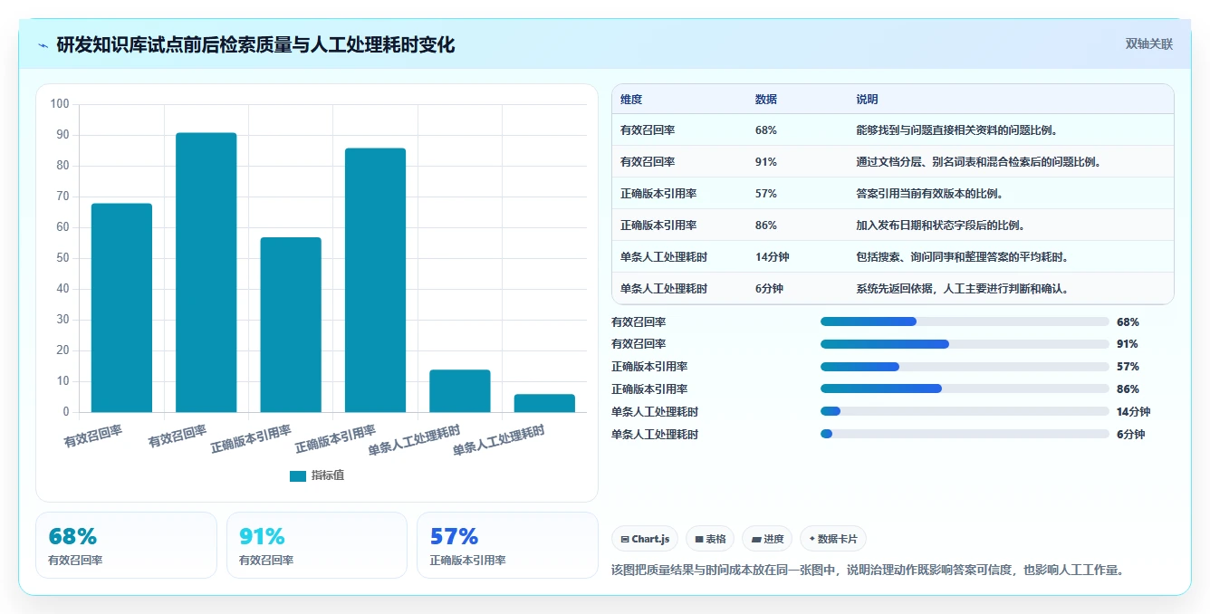Click the 14分钟 cell in the table
The image size is (1210, 614).
(x=773, y=257)
